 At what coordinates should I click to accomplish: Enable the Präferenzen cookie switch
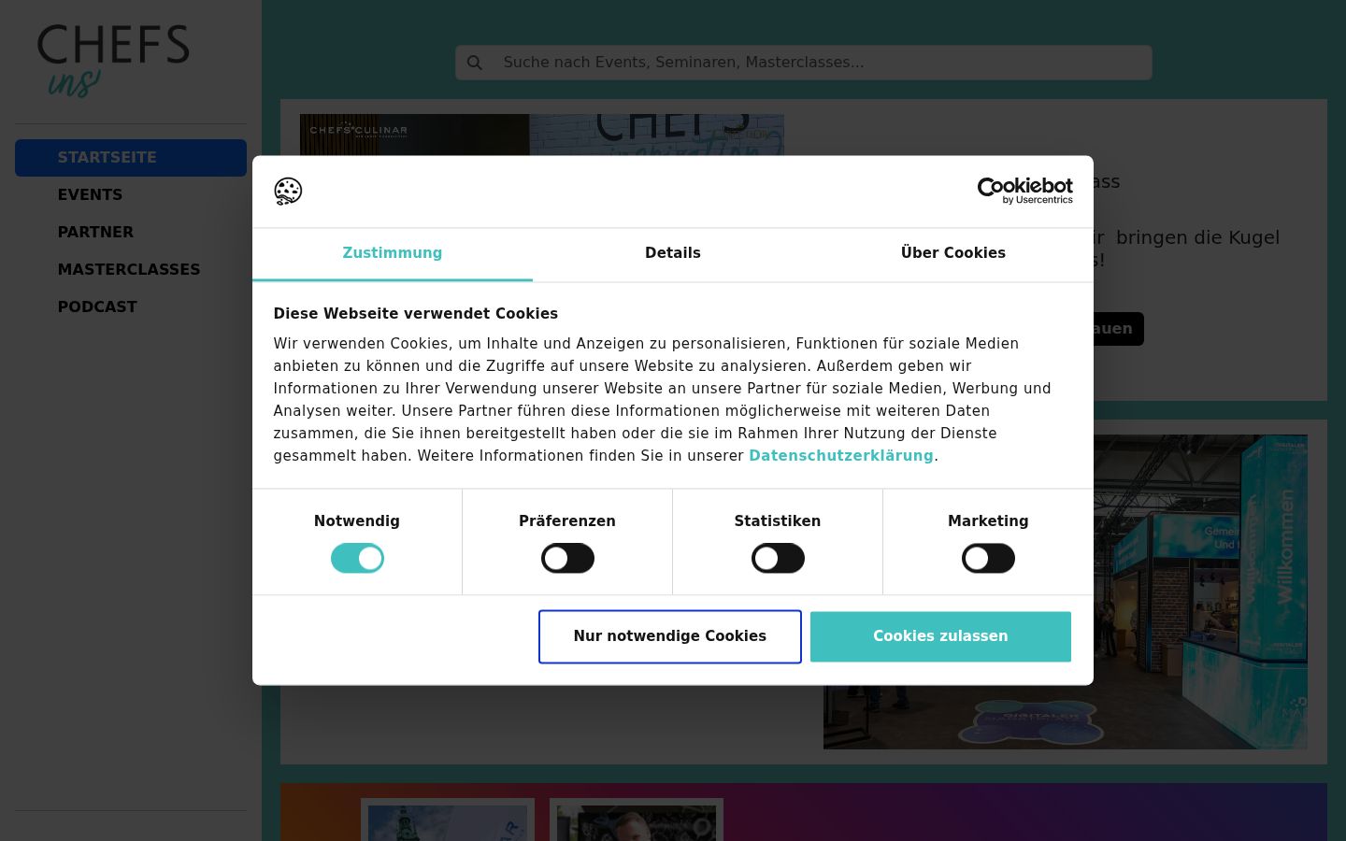click(567, 559)
